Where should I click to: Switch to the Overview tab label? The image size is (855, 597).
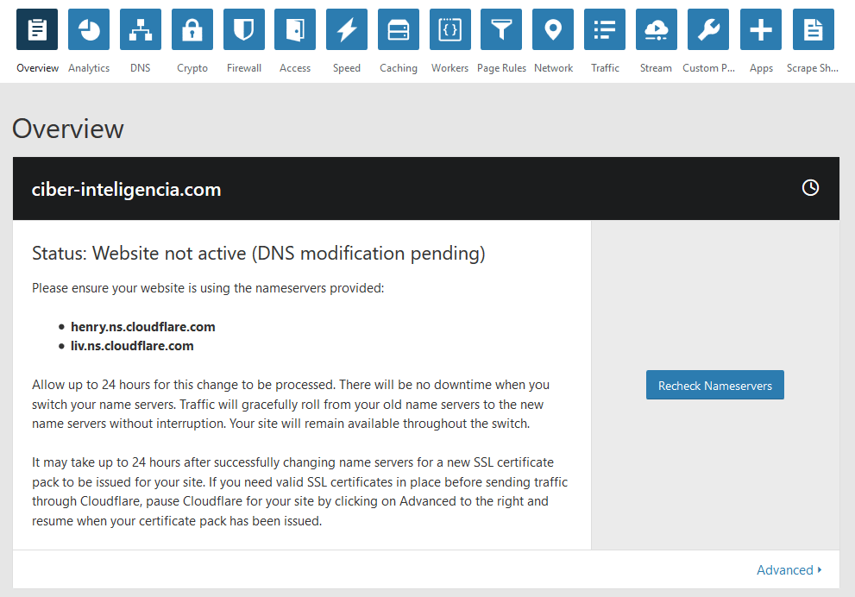click(x=37, y=68)
